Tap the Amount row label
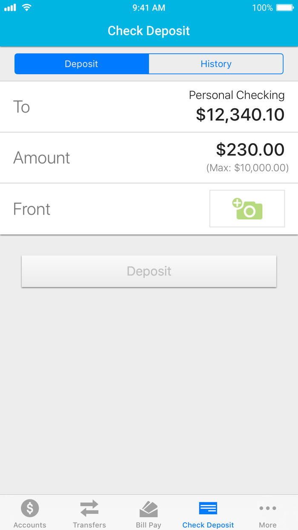The image size is (298, 530). 41,157
